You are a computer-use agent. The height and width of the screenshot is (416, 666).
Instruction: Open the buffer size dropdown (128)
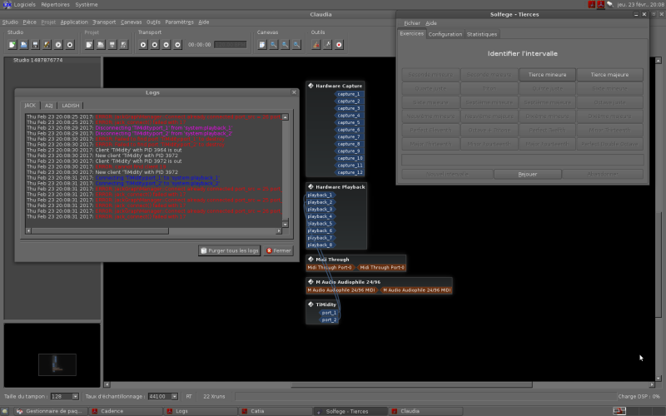point(64,396)
